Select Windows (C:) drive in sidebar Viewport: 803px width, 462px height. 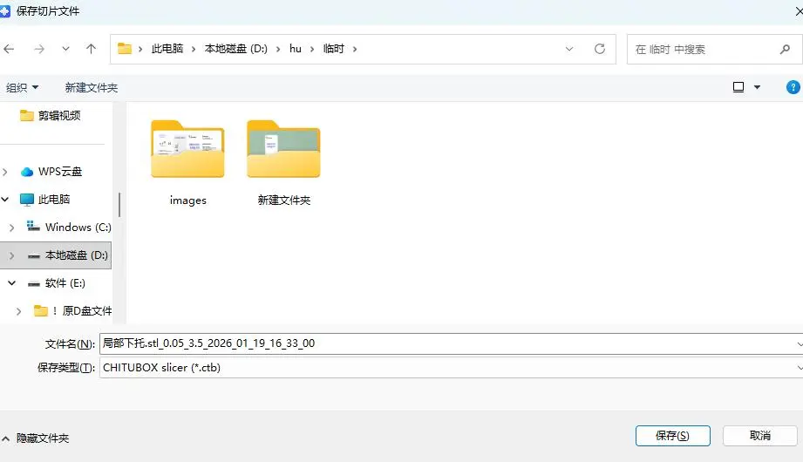78,227
